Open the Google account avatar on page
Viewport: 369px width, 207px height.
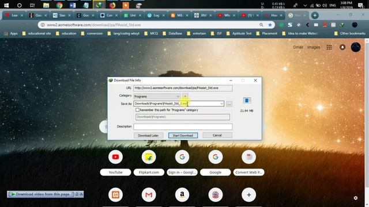(356, 47)
